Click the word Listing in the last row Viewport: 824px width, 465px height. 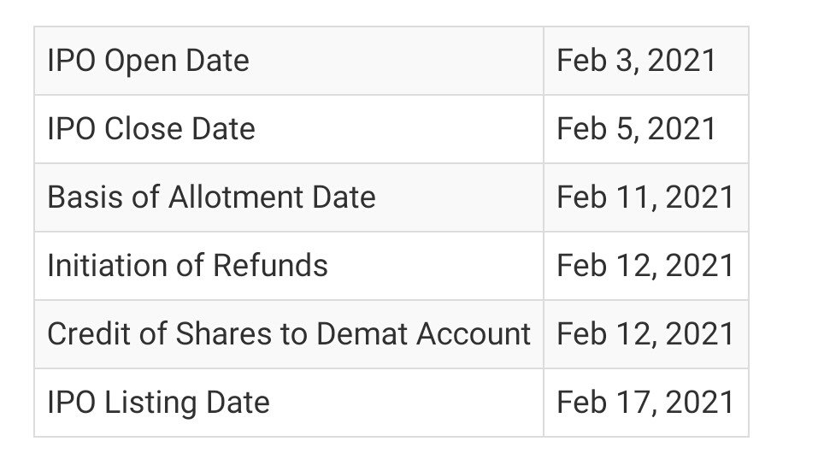coord(150,403)
